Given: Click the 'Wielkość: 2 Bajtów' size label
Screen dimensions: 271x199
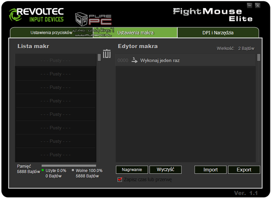Looking at the screenshot, I should tap(235, 48).
